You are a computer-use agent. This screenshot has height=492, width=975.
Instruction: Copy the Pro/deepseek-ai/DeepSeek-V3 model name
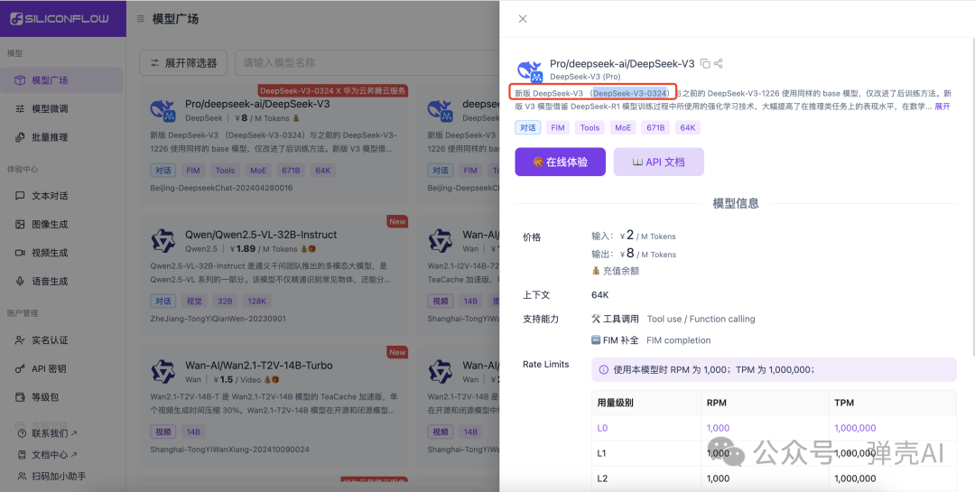pyautogui.click(x=704, y=63)
